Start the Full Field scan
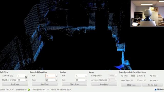The width and height of the screenshot is (164, 92). click(15, 84)
